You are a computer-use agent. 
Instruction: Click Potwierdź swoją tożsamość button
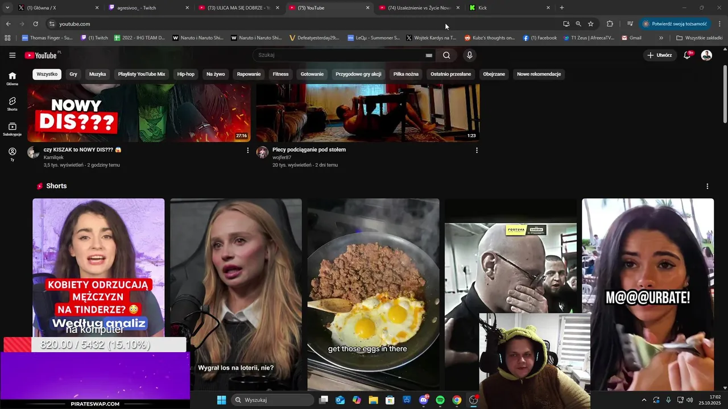(x=675, y=24)
